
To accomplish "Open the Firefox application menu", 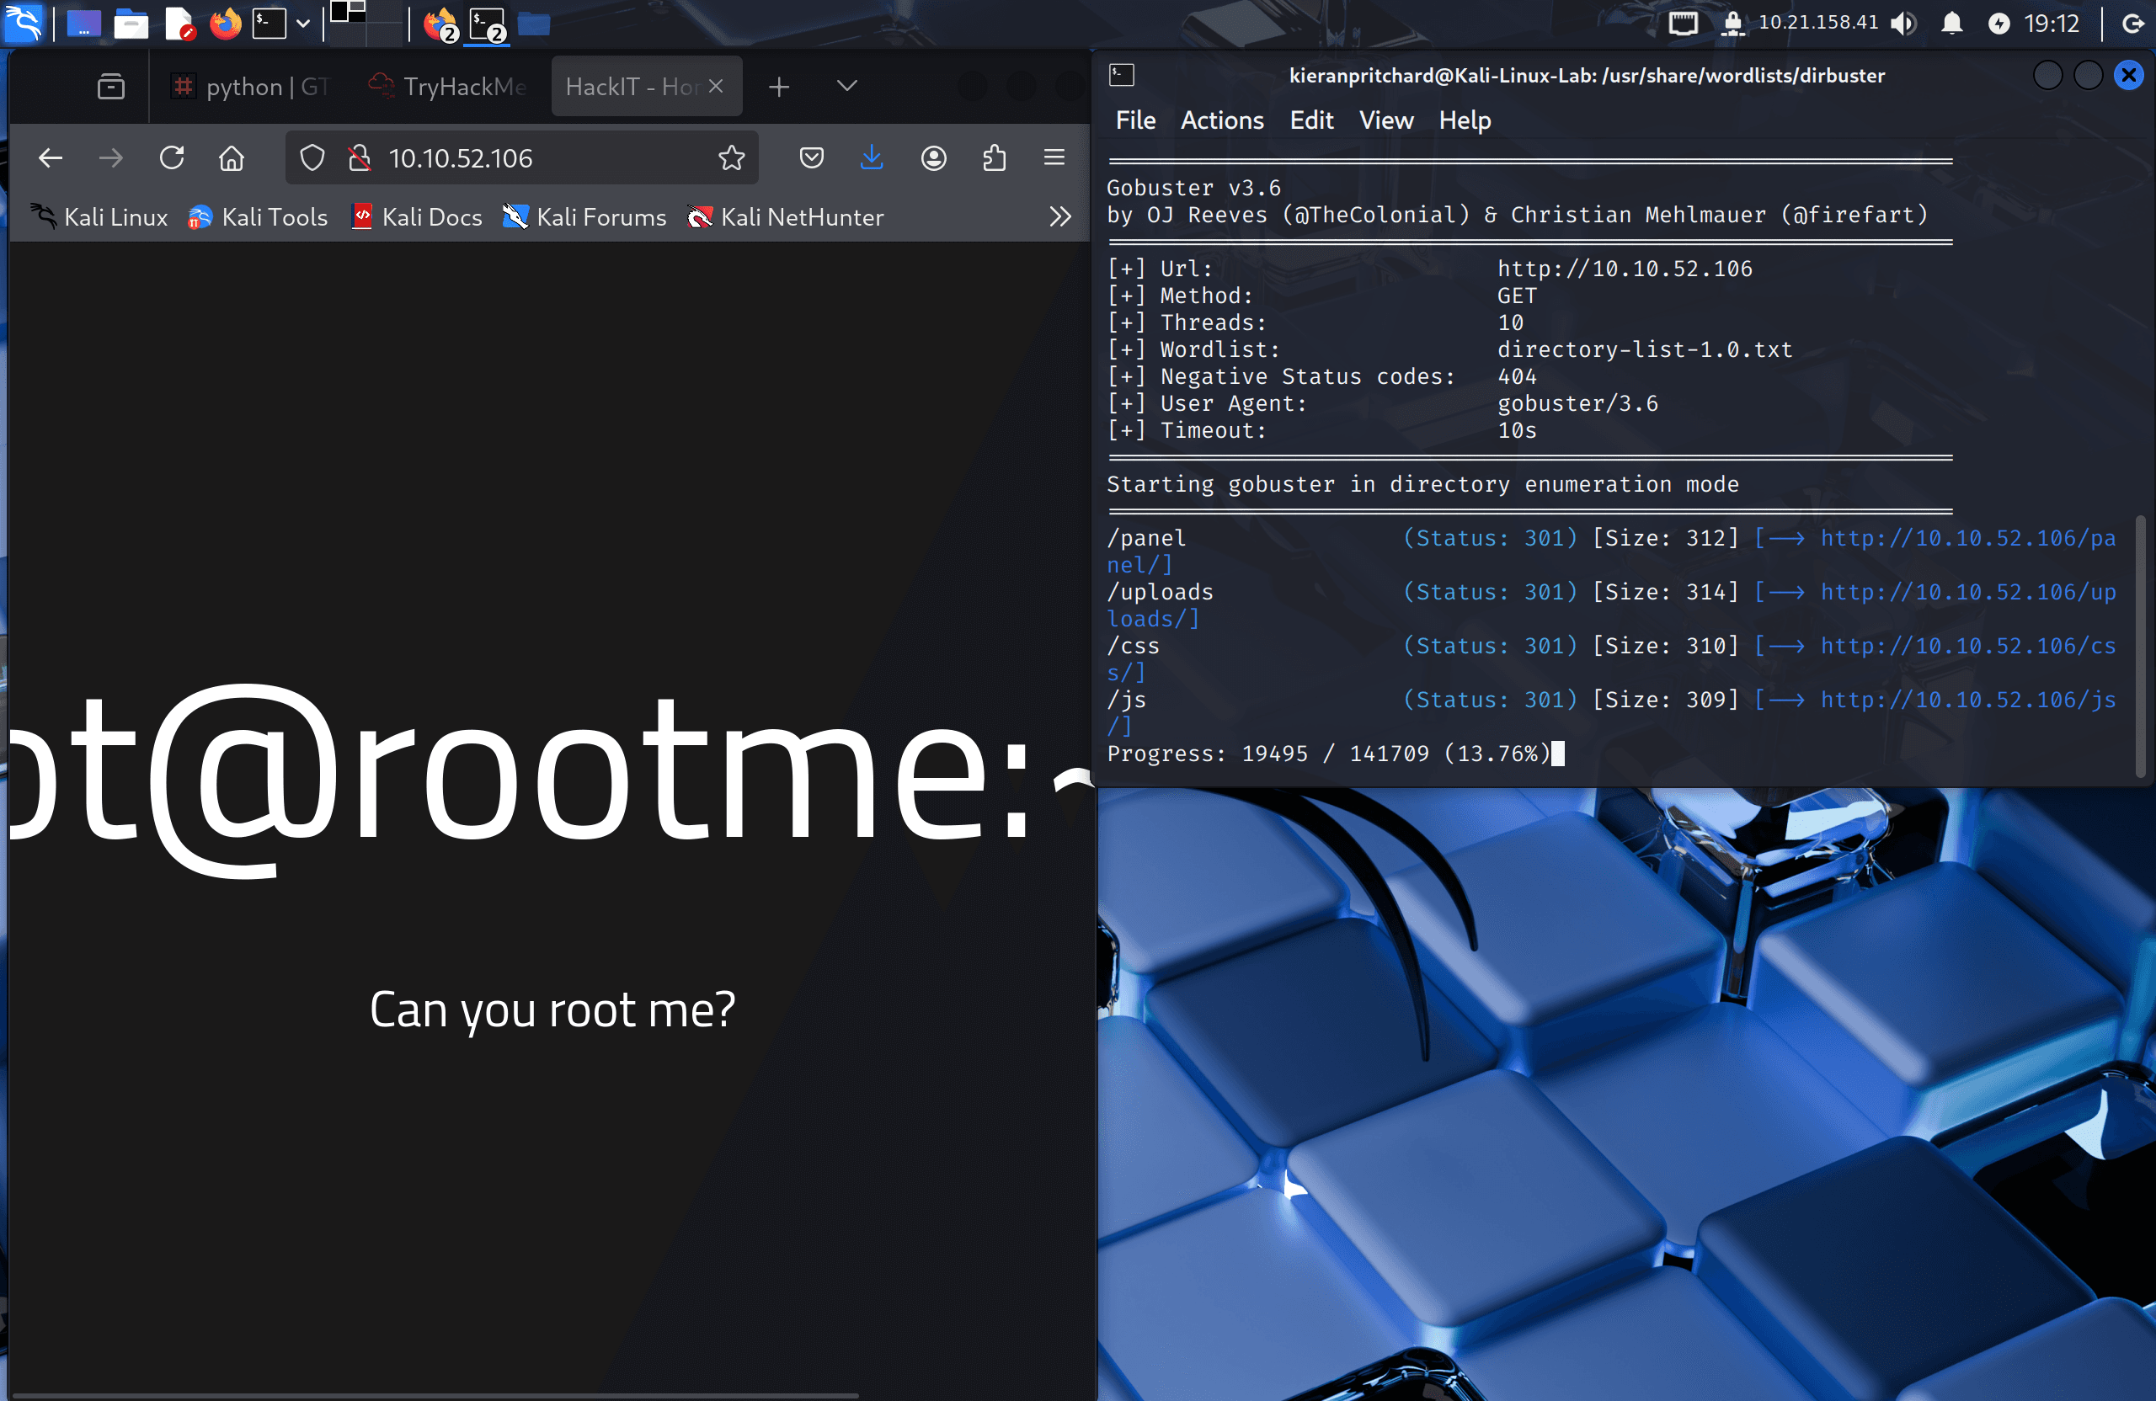I will coord(1054,158).
